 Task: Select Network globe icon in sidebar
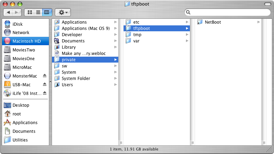tap(7, 33)
